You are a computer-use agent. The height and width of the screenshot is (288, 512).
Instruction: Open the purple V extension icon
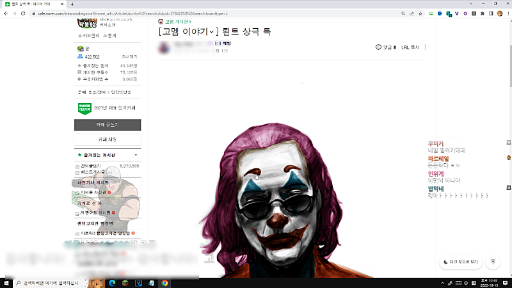point(457,13)
